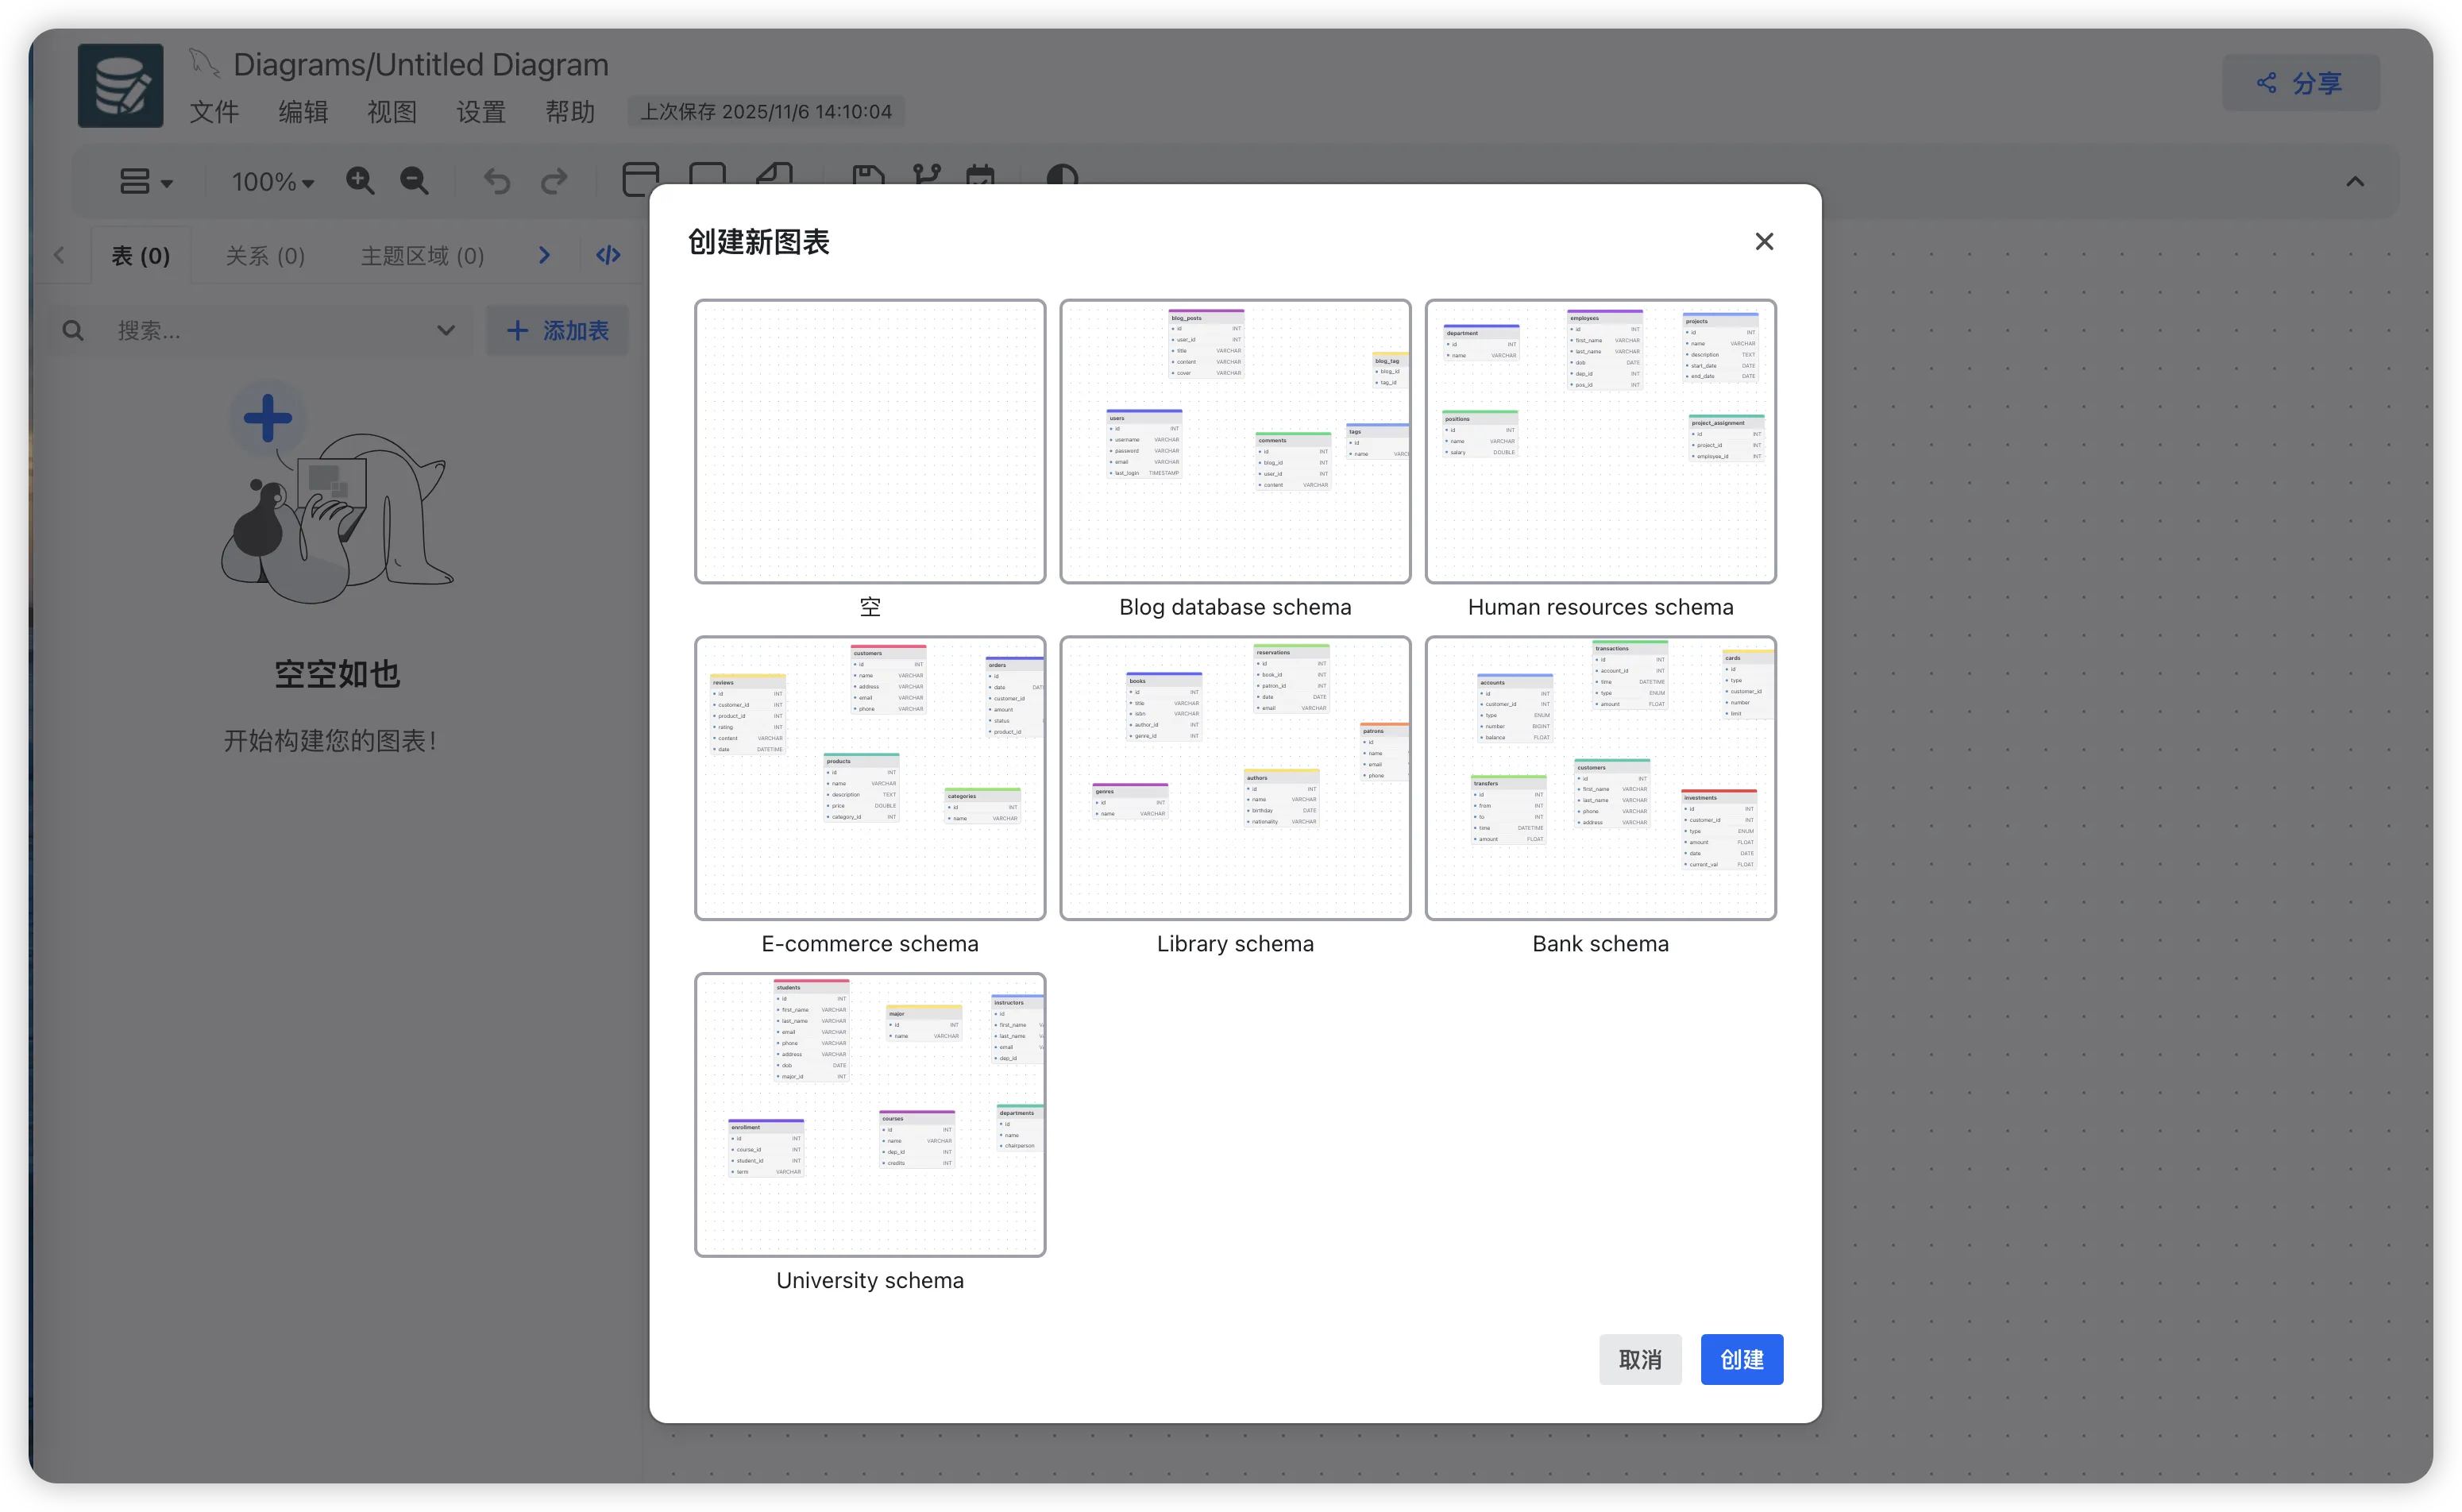Image resolution: width=2462 pixels, height=1512 pixels.
Task: Collapse the toolbar with the up chevron
Action: tap(2355, 181)
